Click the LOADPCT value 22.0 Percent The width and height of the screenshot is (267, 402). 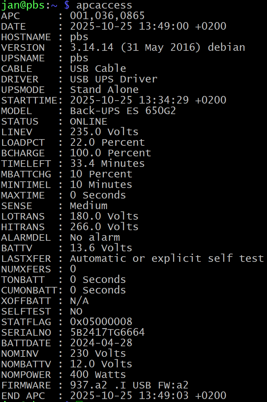click(x=107, y=142)
